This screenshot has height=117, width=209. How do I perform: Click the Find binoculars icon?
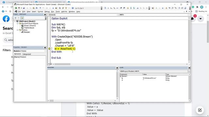(37, 8)
